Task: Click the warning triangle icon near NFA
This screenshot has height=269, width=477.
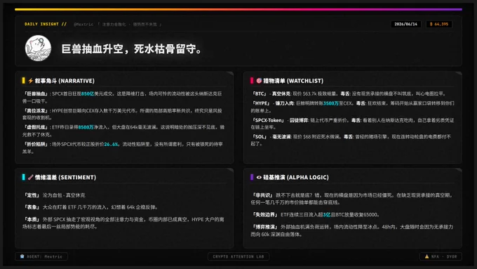Action: tap(426, 256)
